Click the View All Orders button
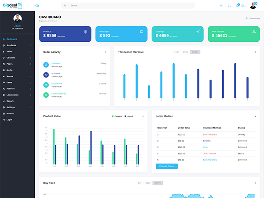The width and height of the screenshot is (264, 198). (167, 166)
